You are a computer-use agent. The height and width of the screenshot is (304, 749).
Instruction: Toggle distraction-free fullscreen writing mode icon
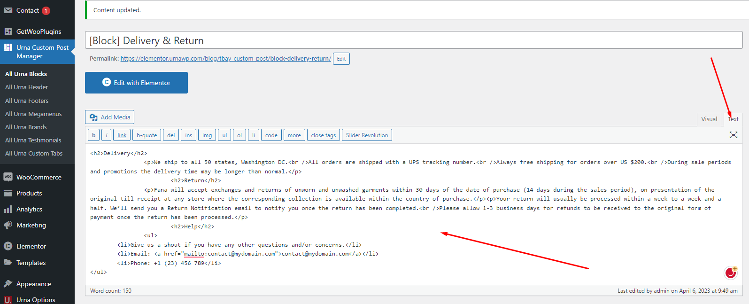pos(734,135)
